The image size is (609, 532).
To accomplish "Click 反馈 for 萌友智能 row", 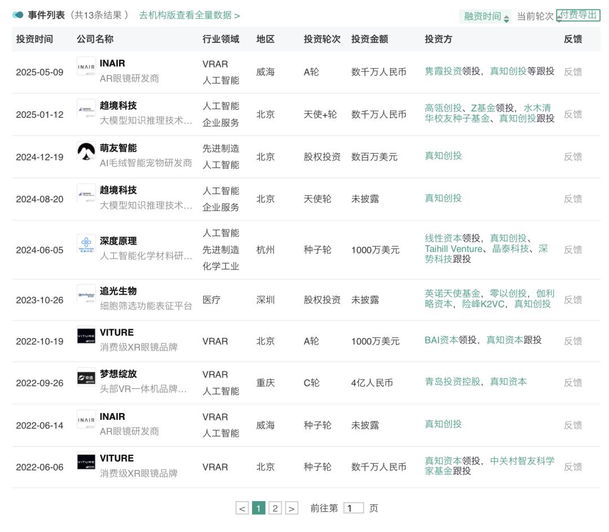I will pos(572,157).
